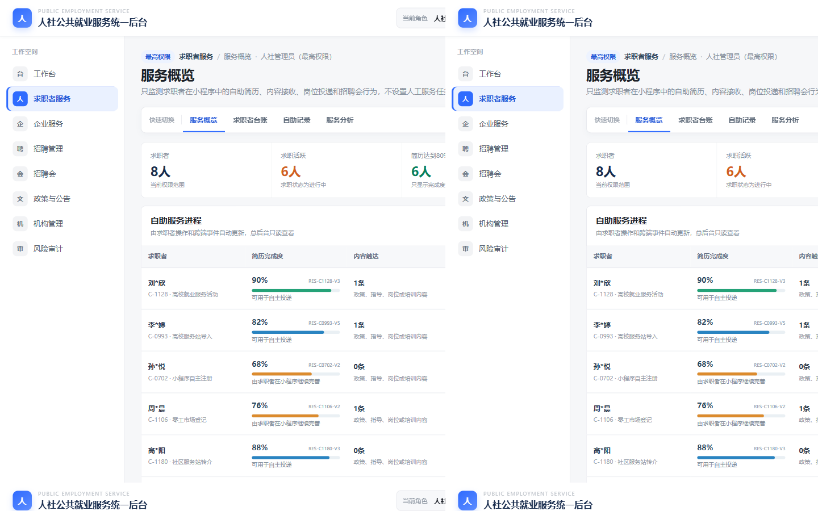Click RES-C1128-V3 resume code in left copy

pyautogui.click(x=324, y=281)
